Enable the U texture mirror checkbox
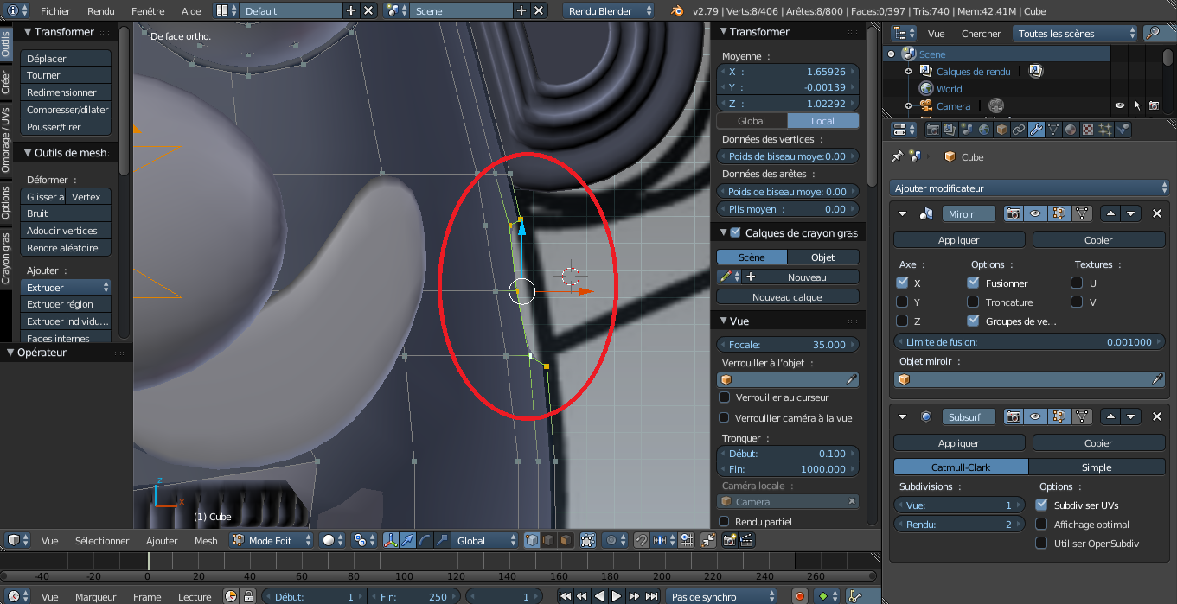This screenshot has width=1177, height=604. click(1077, 283)
